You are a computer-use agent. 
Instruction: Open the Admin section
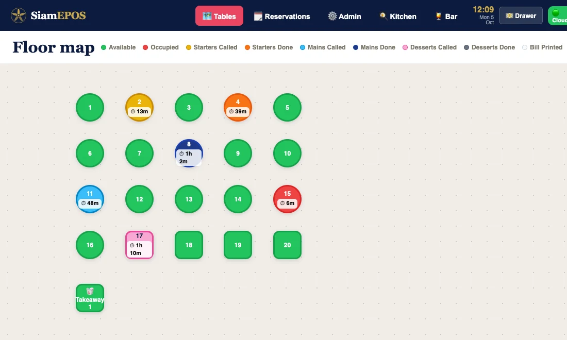[x=345, y=16]
